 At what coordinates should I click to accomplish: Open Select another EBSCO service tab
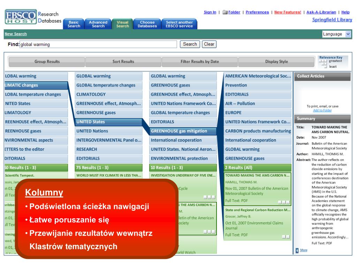179,24
